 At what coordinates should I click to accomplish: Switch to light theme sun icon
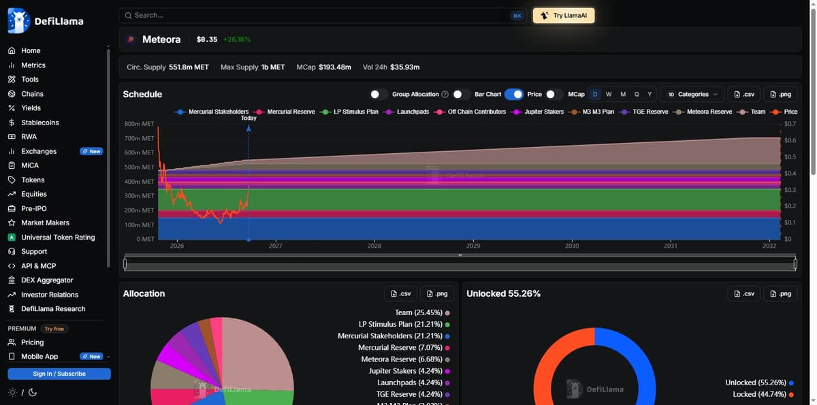pos(12,393)
